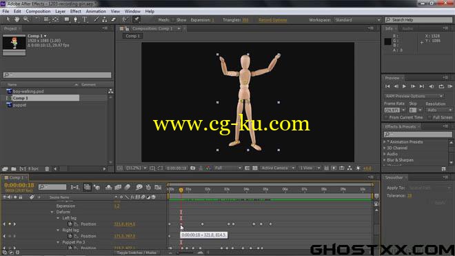Select boy-walking.psd in Project panel
This screenshot has height=256, width=455.
[x=28, y=91]
